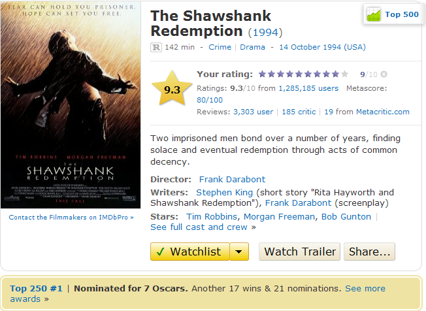This screenshot has height=311, width=426.
Task: Click the 14 October 1994 (USA) release date
Action: (323, 47)
